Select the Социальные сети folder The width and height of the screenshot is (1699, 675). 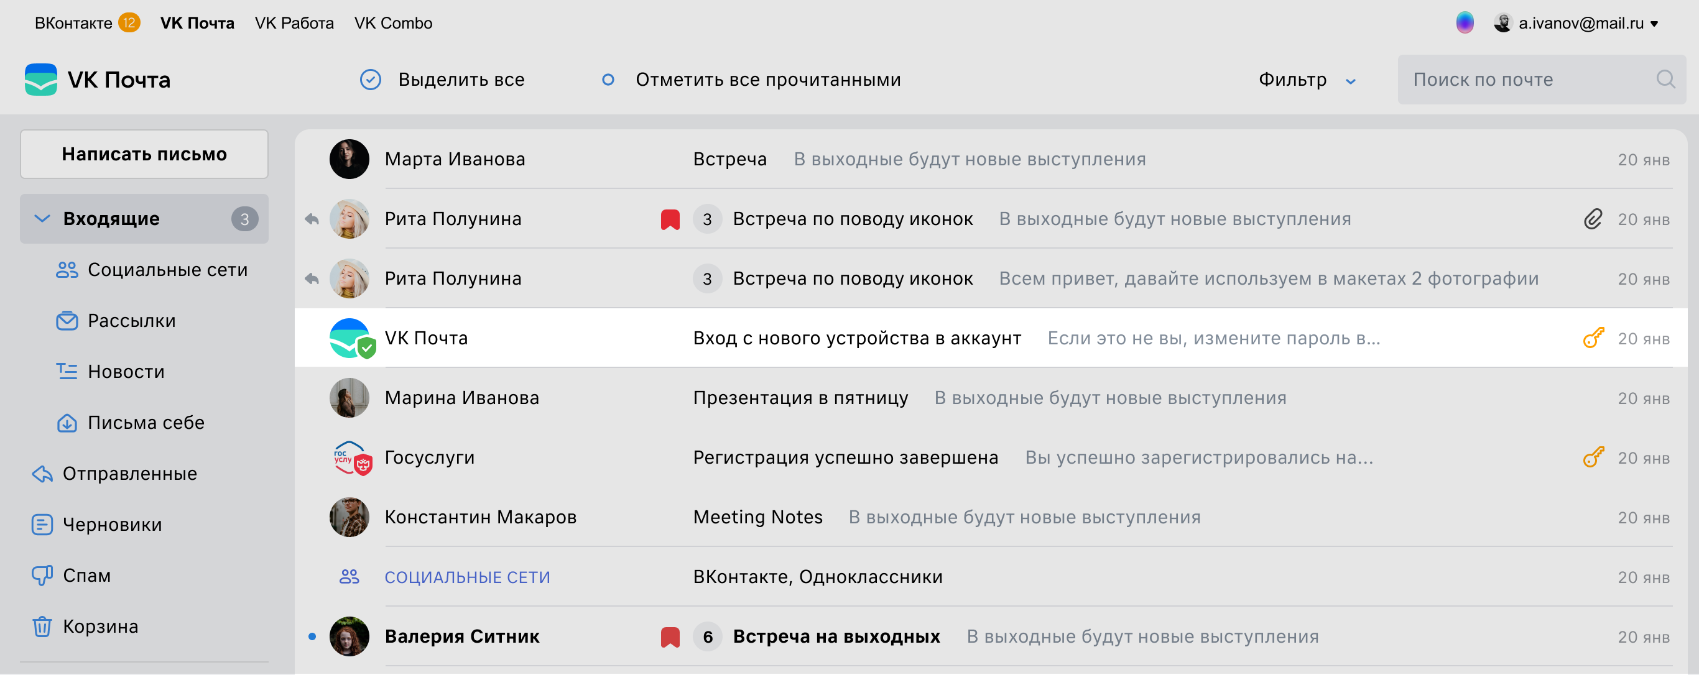coord(167,270)
